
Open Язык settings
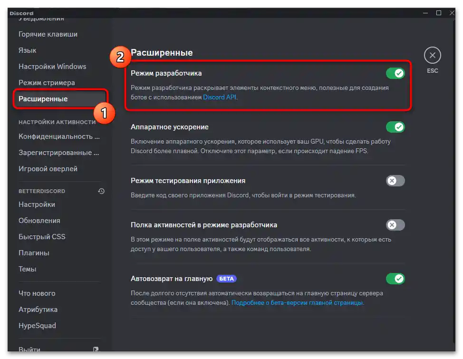tap(27, 50)
